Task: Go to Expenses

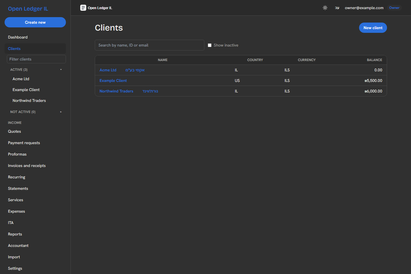Action: 35,211
